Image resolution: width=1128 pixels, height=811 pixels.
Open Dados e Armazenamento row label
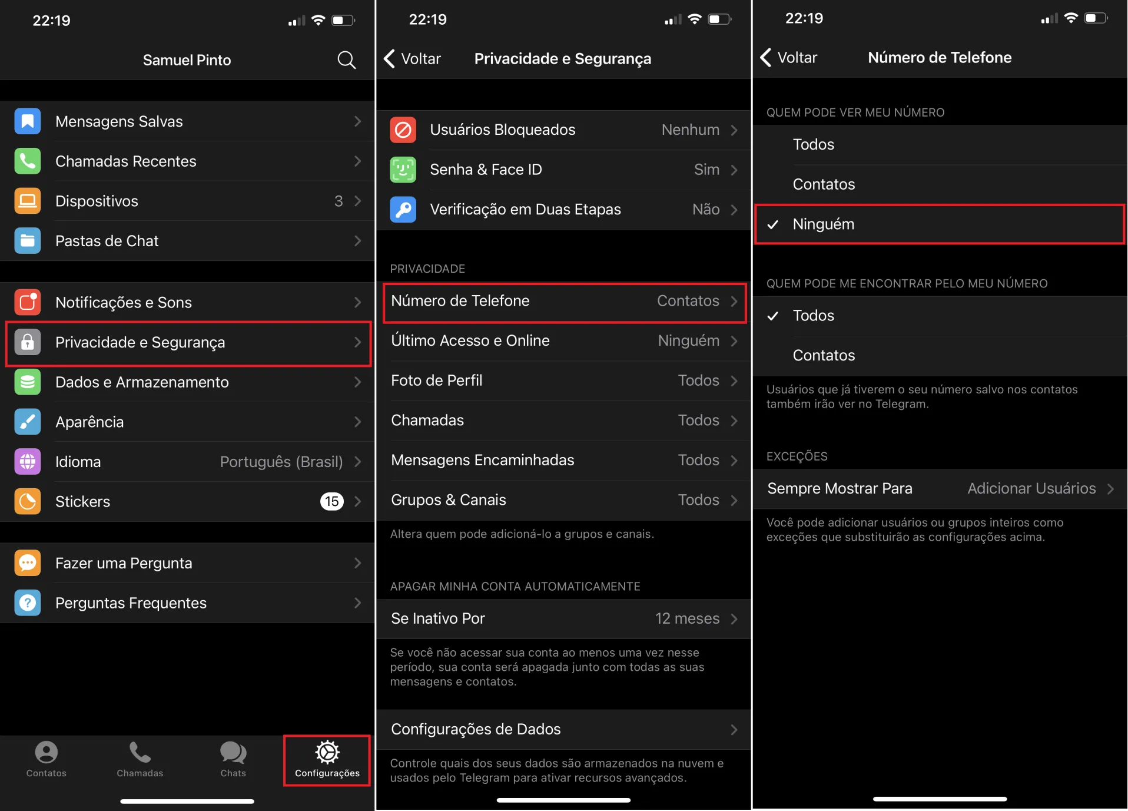[x=142, y=382]
